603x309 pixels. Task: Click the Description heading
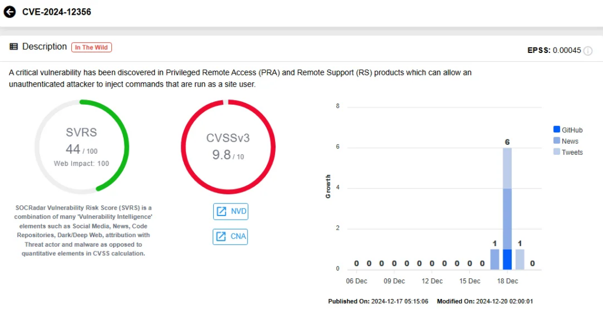click(x=44, y=46)
